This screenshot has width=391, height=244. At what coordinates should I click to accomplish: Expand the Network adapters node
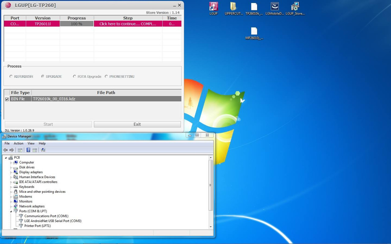pos(11,206)
